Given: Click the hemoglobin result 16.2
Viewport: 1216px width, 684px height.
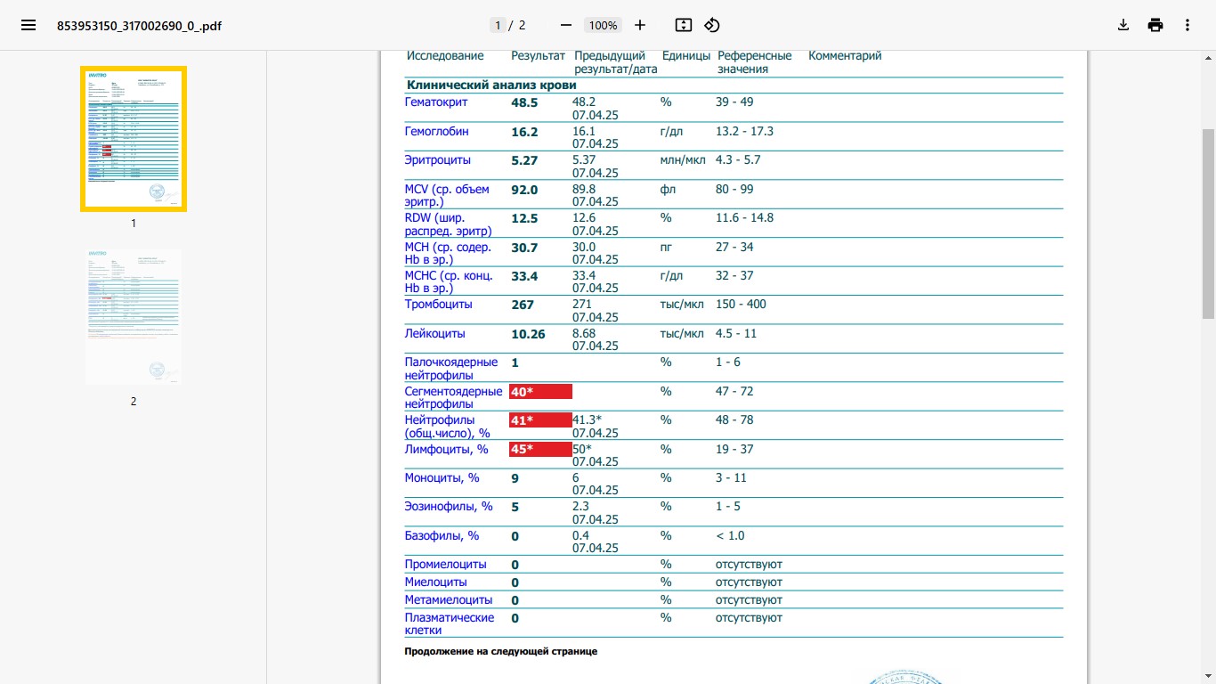Looking at the screenshot, I should tap(524, 132).
